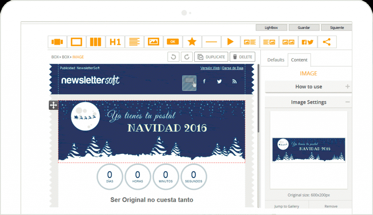The height and width of the screenshot is (215, 373).
Task: Open the Versión Web link
Action: point(210,68)
